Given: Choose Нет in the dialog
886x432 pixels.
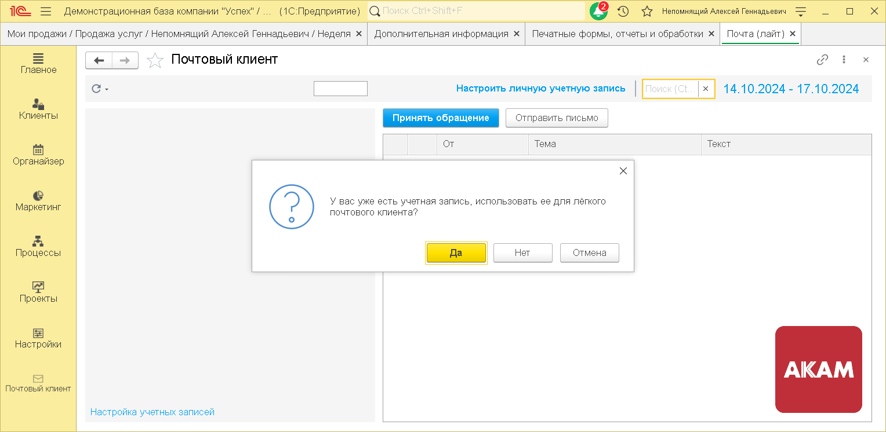Looking at the screenshot, I should pos(522,252).
